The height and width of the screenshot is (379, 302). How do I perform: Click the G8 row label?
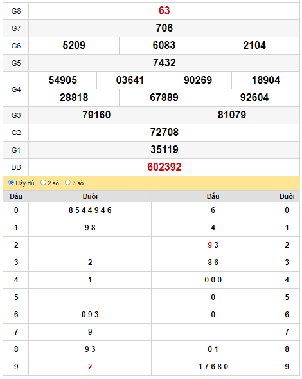point(16,11)
